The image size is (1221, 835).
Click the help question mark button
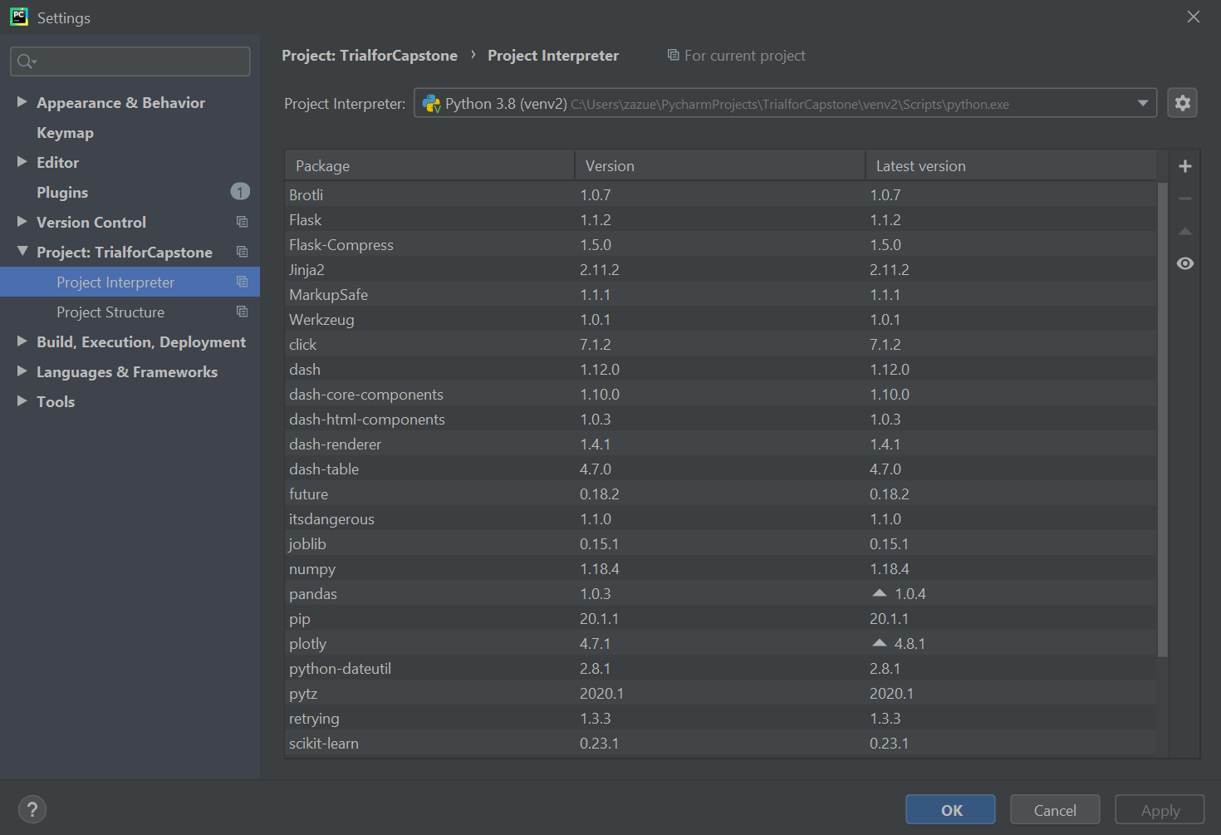point(32,809)
